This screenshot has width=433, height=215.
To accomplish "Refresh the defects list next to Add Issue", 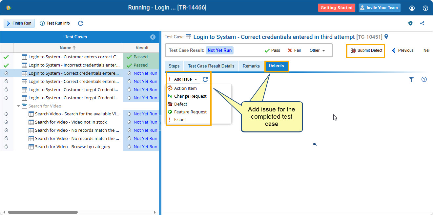I will [205, 79].
